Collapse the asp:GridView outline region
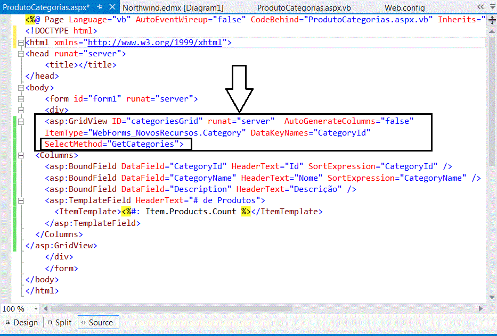The width and height of the screenshot is (497, 336). [x=21, y=122]
